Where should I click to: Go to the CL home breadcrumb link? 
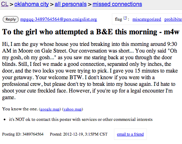click(5, 4)
